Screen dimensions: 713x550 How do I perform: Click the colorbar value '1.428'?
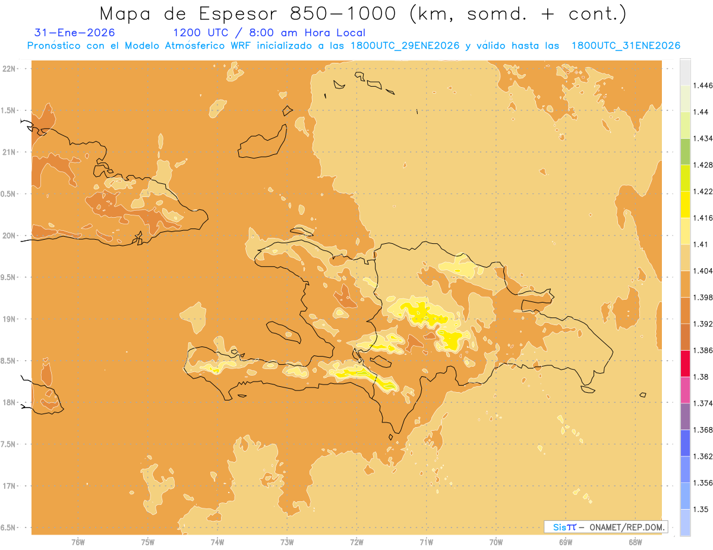(703, 165)
